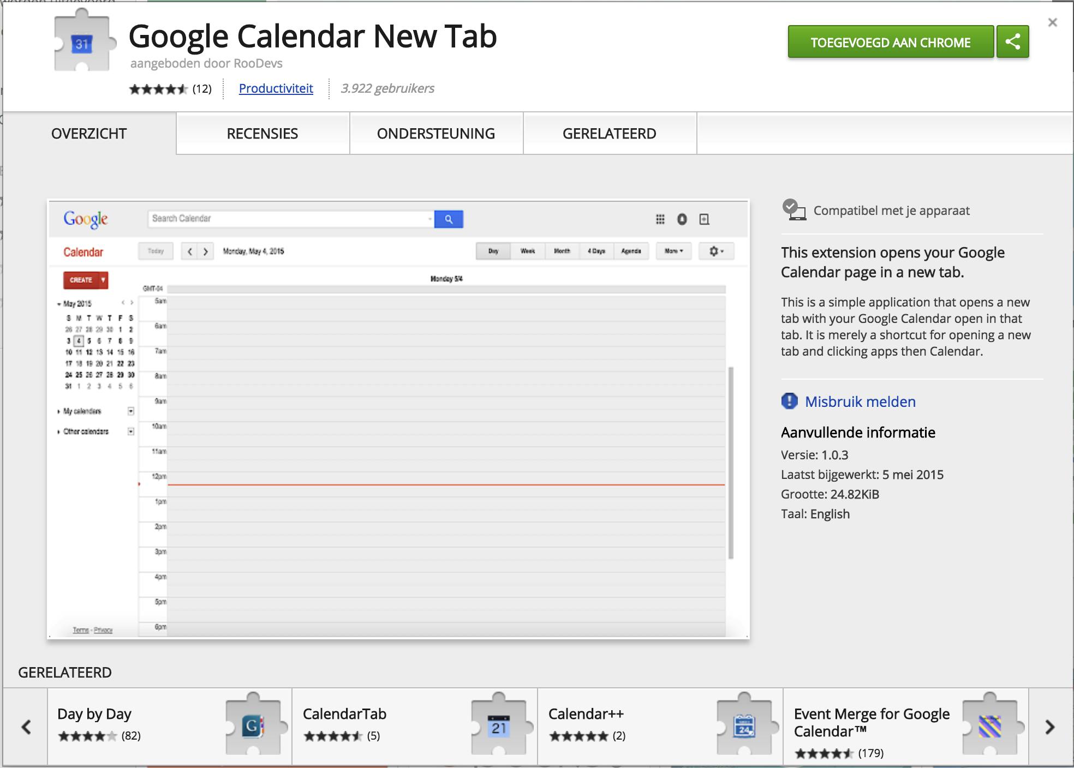Image resolution: width=1074 pixels, height=768 pixels.
Task: Close the extension details dialog
Action: pyautogui.click(x=1053, y=22)
